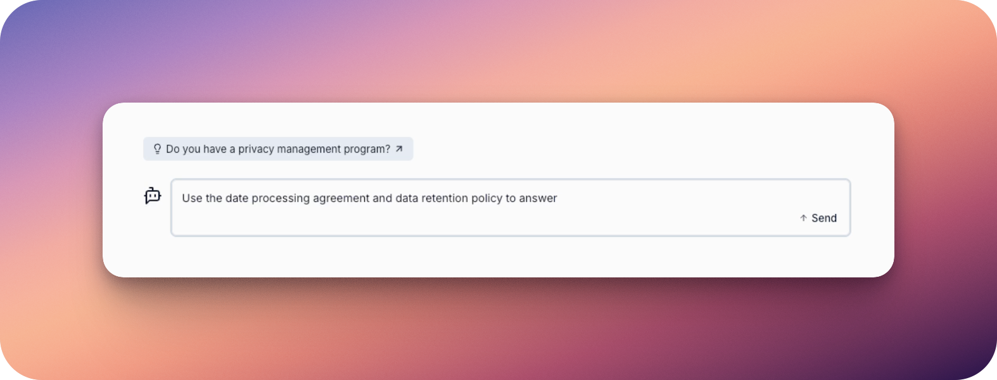Click the word "privacy" in the suggested question
Image resolution: width=997 pixels, height=380 pixels.
point(256,149)
